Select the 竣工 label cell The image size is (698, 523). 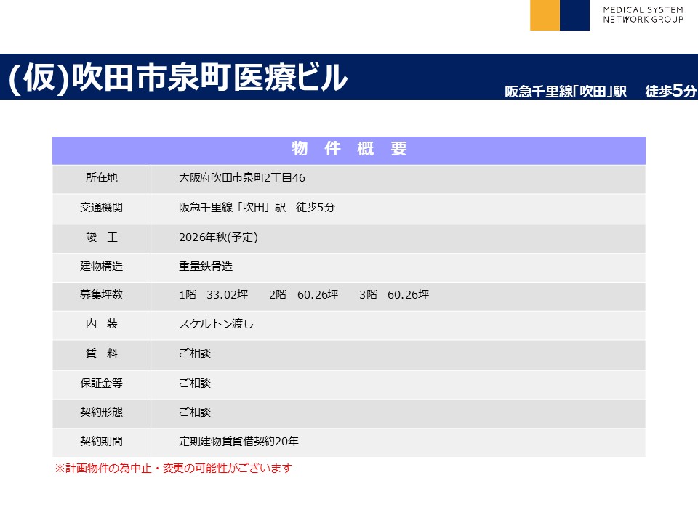coord(102,238)
